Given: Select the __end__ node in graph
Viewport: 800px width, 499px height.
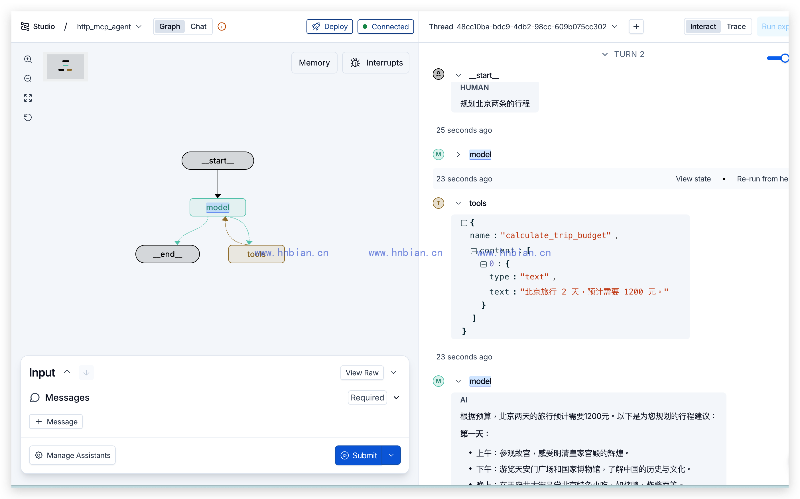Looking at the screenshot, I should pos(167,254).
